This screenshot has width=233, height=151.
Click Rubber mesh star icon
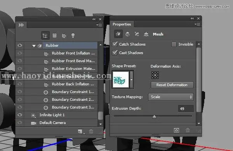(x=40, y=46)
